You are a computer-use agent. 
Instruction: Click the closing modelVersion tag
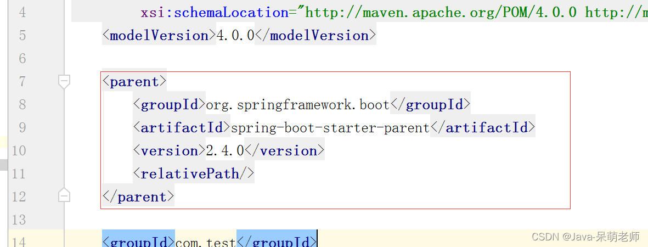pos(315,36)
